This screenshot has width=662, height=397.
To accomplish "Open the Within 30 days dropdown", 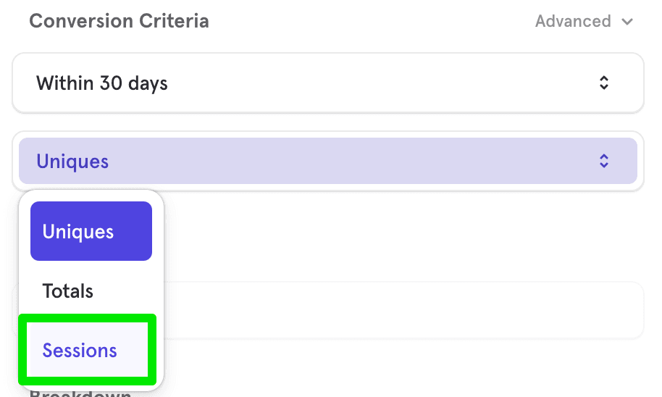I will point(327,83).
